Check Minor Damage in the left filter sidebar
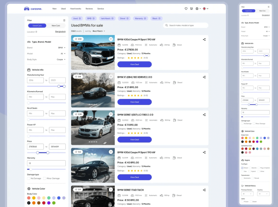 pos(44,179)
